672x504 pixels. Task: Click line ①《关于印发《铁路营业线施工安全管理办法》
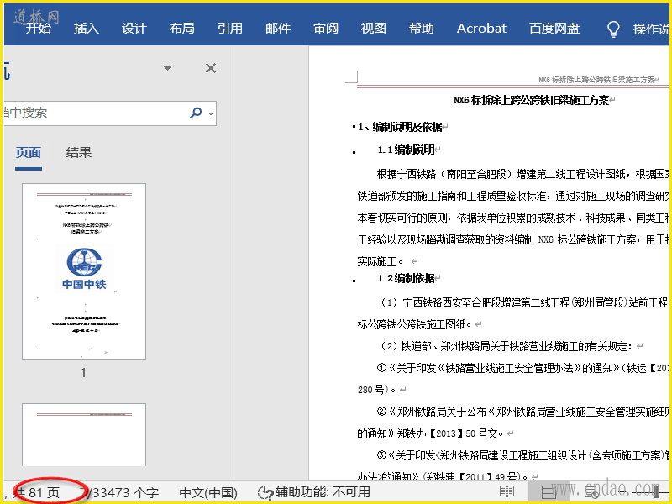(x=522, y=368)
